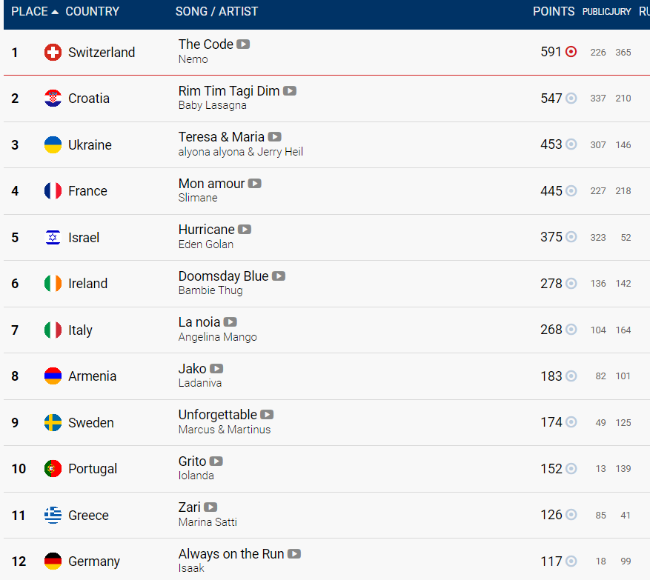Open La noia song link
Viewport: 650px width, 580px height.
point(199,322)
